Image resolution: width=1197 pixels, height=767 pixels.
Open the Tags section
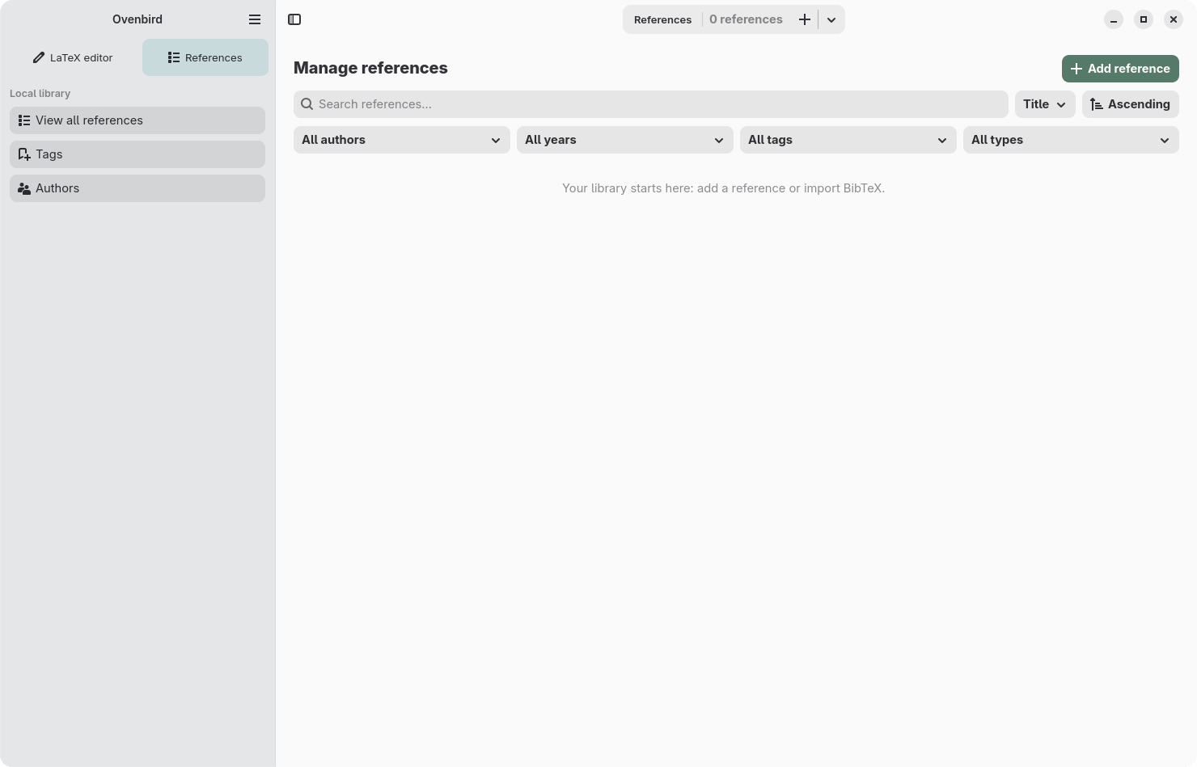click(x=137, y=154)
